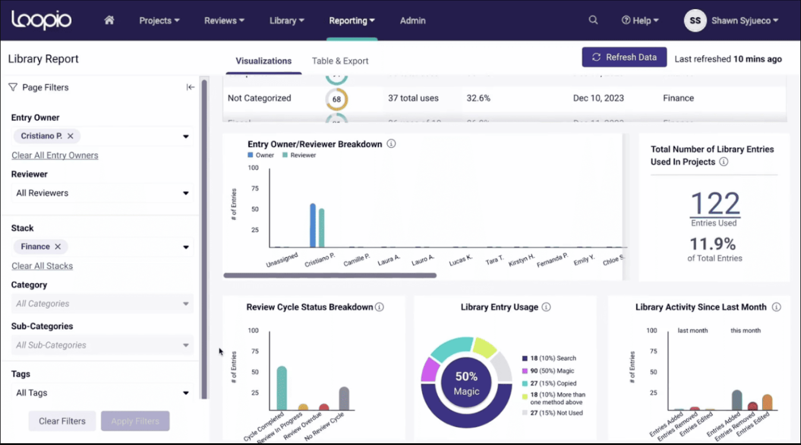Click info icon beside Library Activity Since Last Month
The width and height of the screenshot is (801, 445).
(776, 307)
